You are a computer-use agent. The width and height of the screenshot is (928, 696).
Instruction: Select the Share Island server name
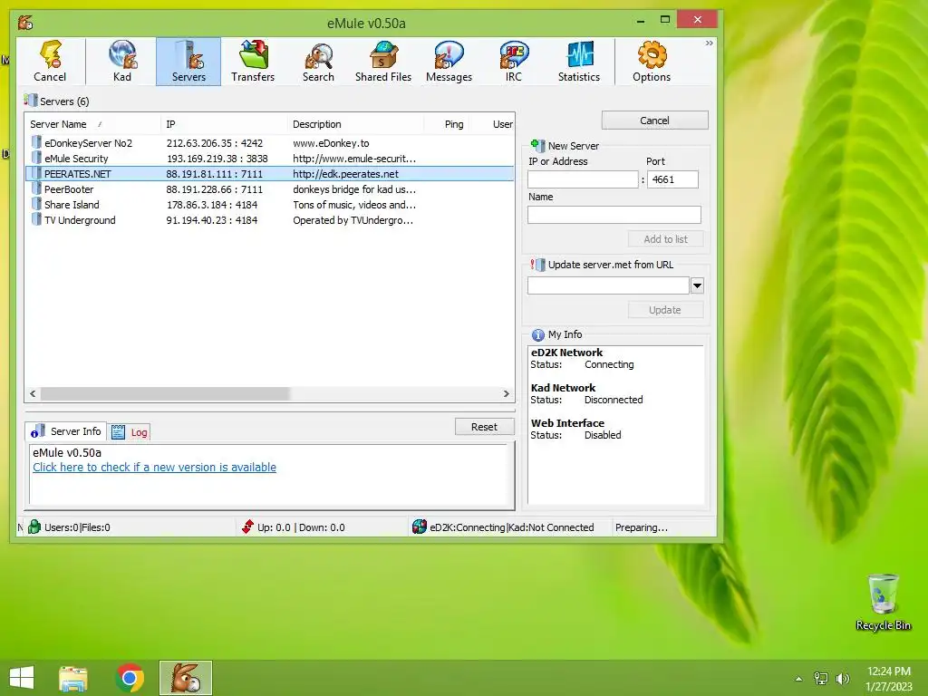click(x=72, y=204)
